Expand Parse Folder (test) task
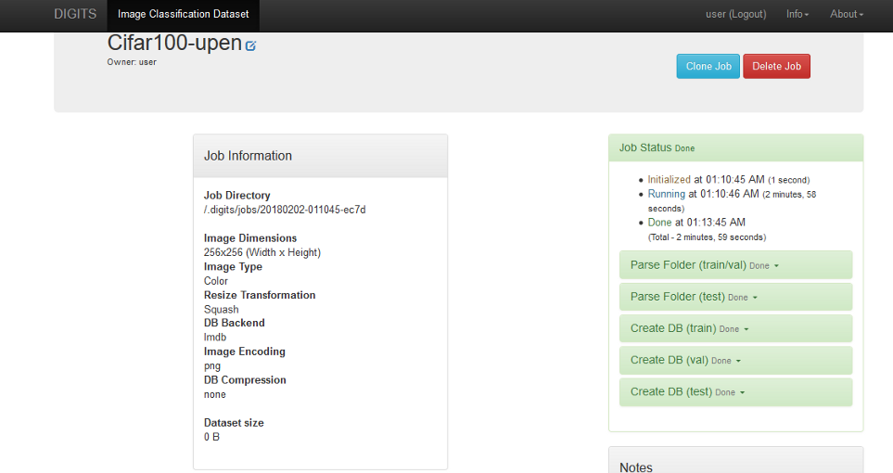The width and height of the screenshot is (893, 473). click(x=694, y=297)
